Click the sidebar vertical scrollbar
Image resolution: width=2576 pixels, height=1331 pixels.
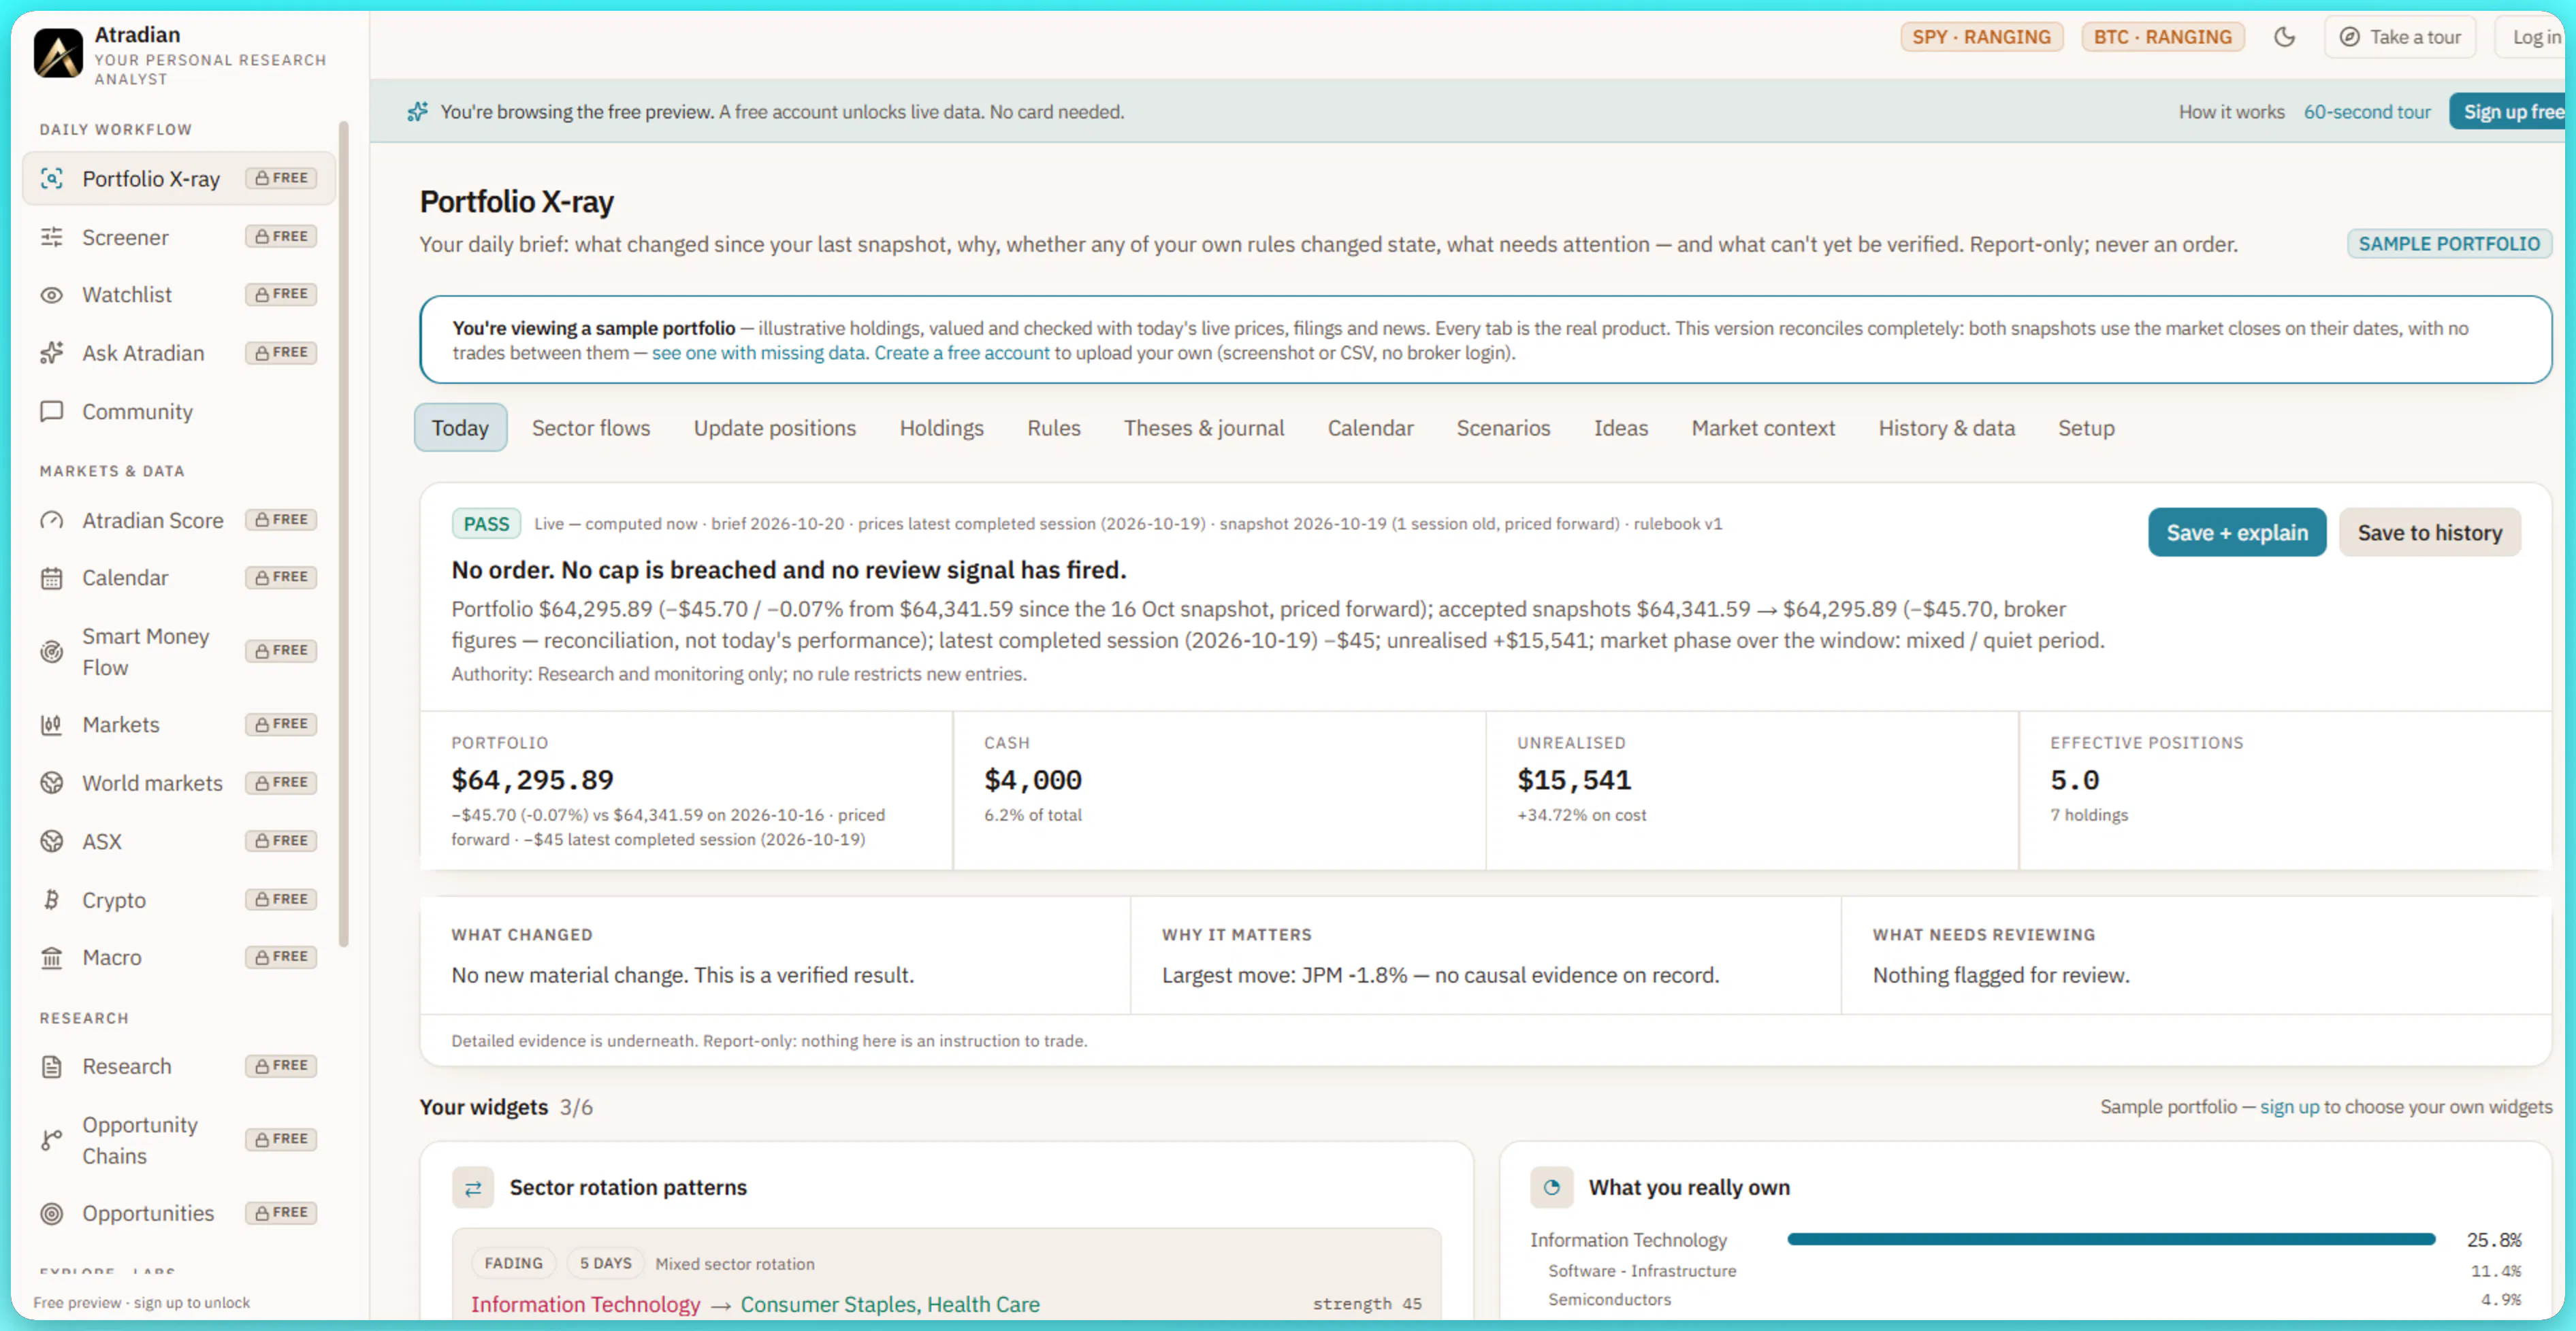click(x=344, y=533)
